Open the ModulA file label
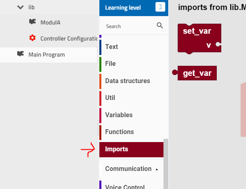This screenshot has height=189, width=246. [x=50, y=22]
